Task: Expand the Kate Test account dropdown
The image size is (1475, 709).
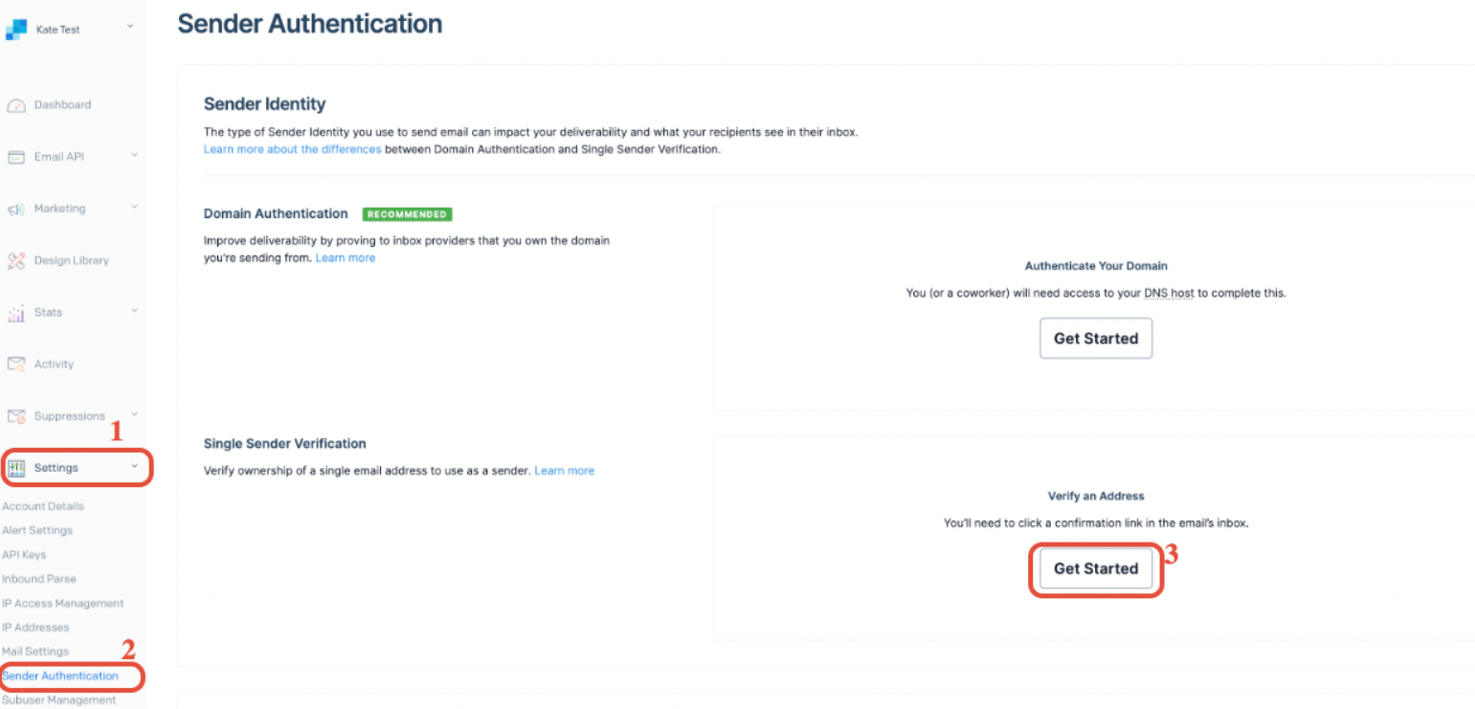Action: click(130, 27)
